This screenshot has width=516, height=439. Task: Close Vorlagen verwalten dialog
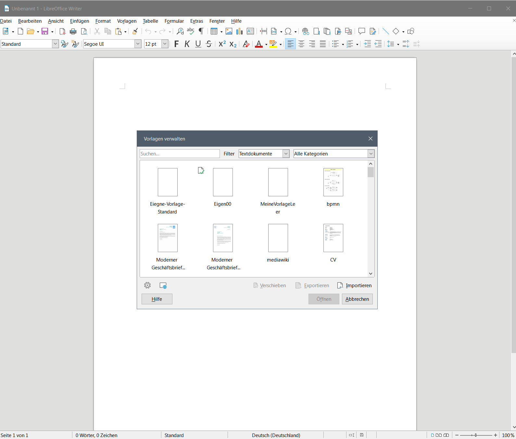[x=371, y=139]
